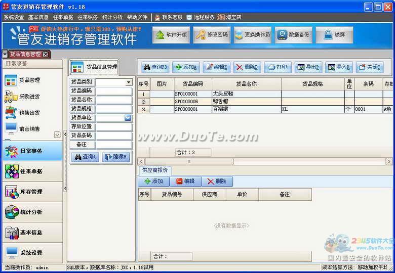This screenshot has width=395, height=273.
Task: Select the row SP0100006 鸭舌帽
Action: [x=265, y=102]
